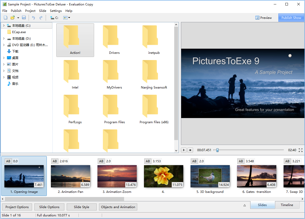Click the Publish Show button
Viewport: 305px width, 219px height.
pyautogui.click(x=291, y=18)
